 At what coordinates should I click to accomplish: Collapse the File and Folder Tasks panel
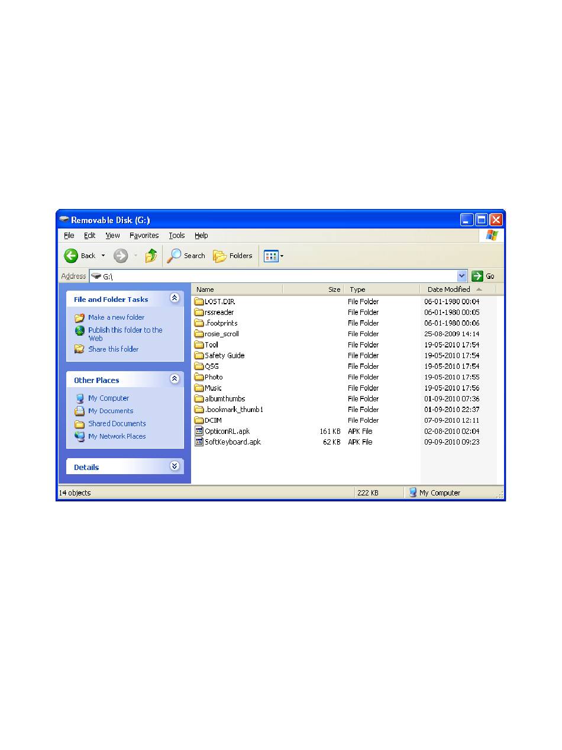pyautogui.click(x=175, y=298)
